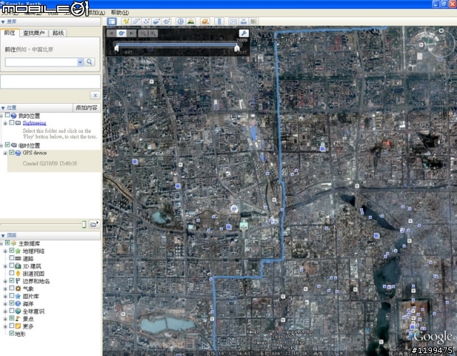Image resolution: width=457 pixels, height=356 pixels.
Task: Click the places opacity slider handle
Action: pos(84,224)
